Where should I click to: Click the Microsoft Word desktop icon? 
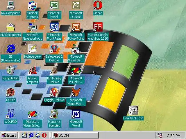pyautogui.click(x=76, y=114)
